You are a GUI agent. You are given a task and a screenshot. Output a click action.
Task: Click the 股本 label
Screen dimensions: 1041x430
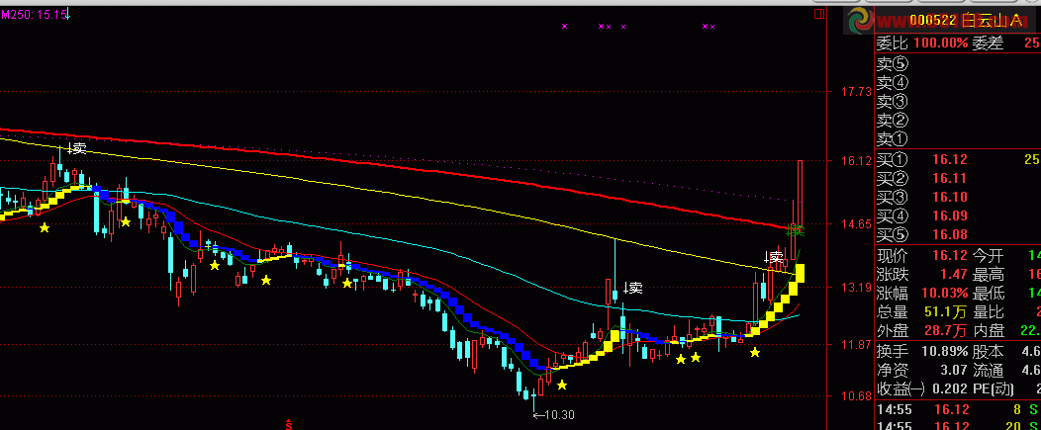pos(990,351)
